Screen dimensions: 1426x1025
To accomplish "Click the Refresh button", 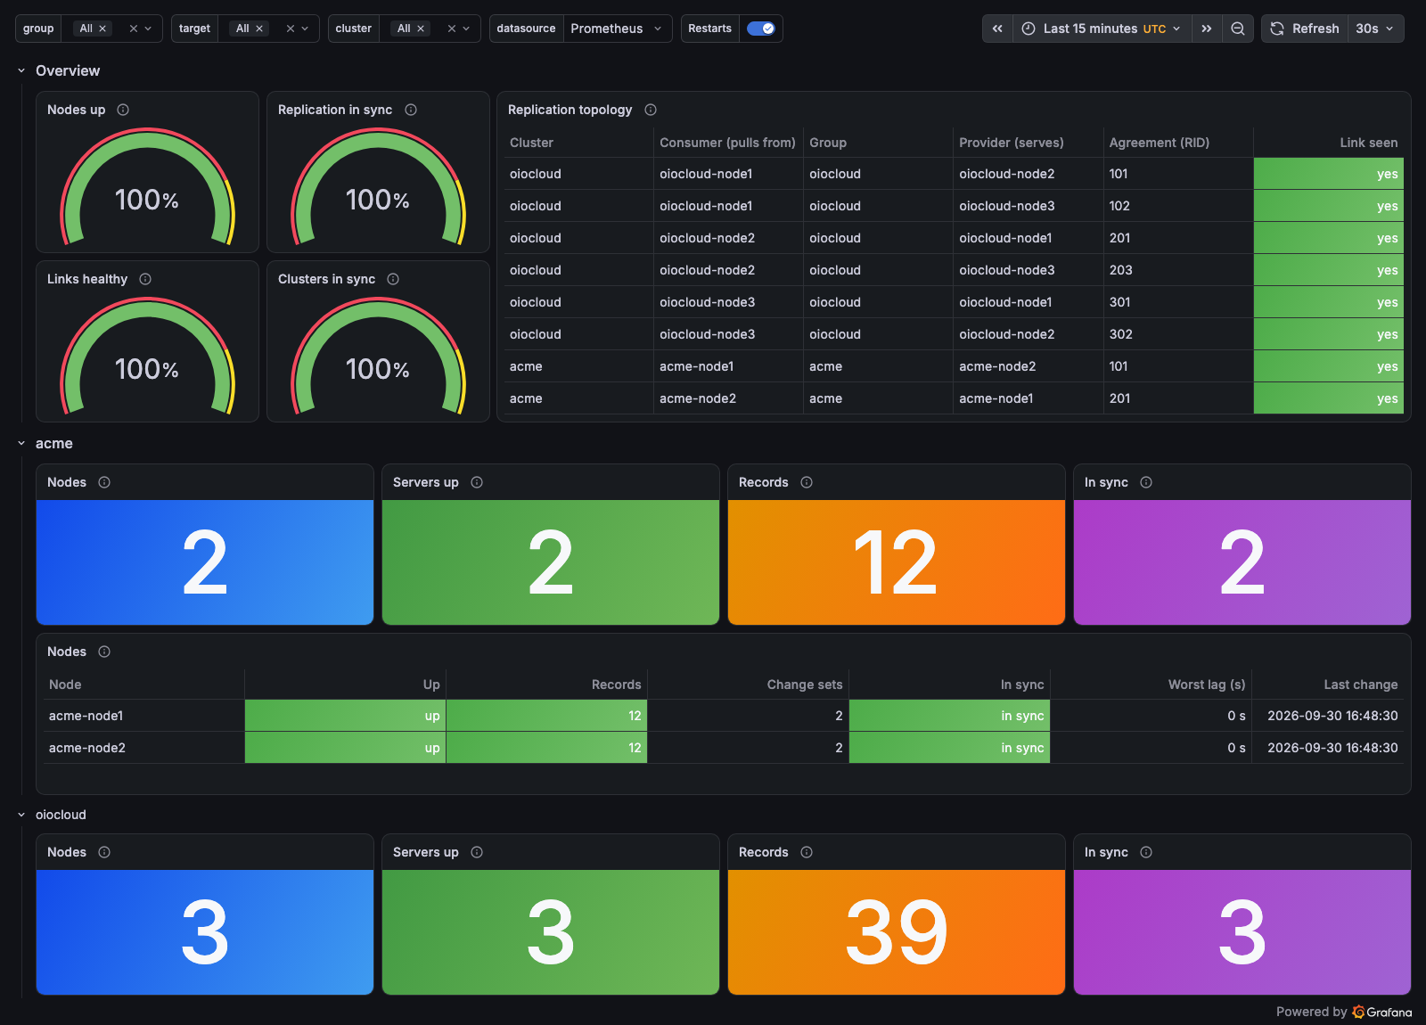I will coord(1305,29).
